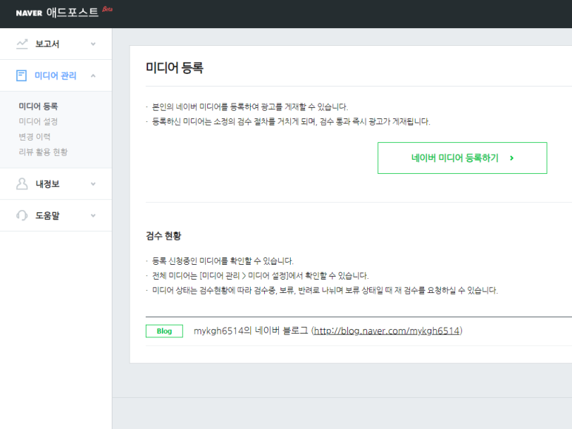The image size is (572, 429).
Task: Select 미디어 등록 submenu item
Action: [38, 106]
